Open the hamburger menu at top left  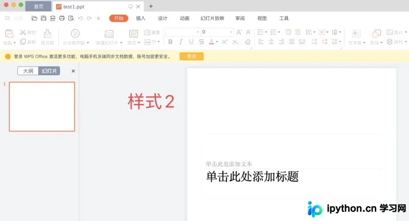point(7,18)
